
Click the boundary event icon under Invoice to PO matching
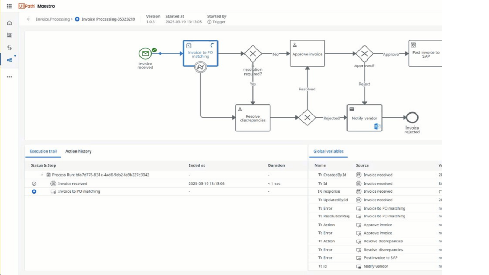pyautogui.click(x=200, y=67)
